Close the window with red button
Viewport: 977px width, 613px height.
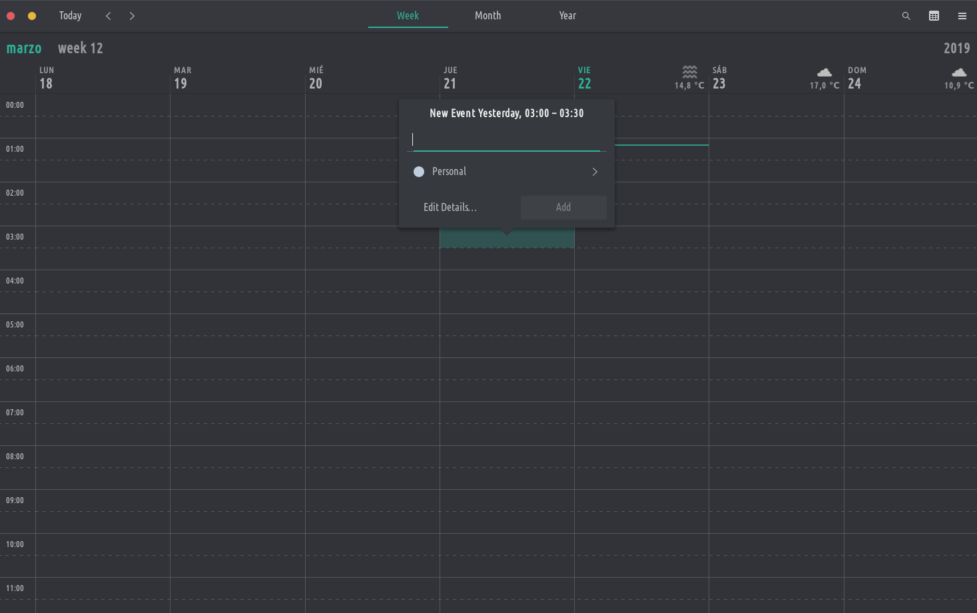coord(11,16)
